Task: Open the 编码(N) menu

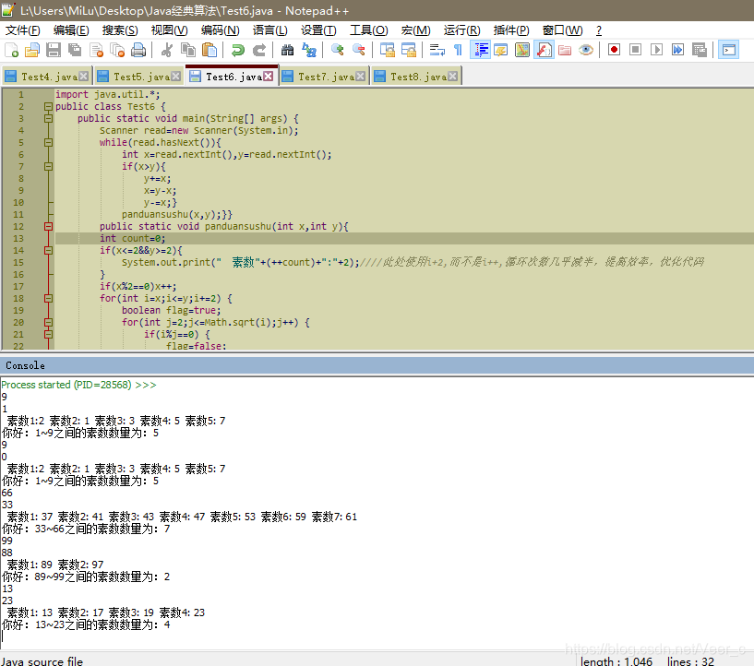Action: 220,30
